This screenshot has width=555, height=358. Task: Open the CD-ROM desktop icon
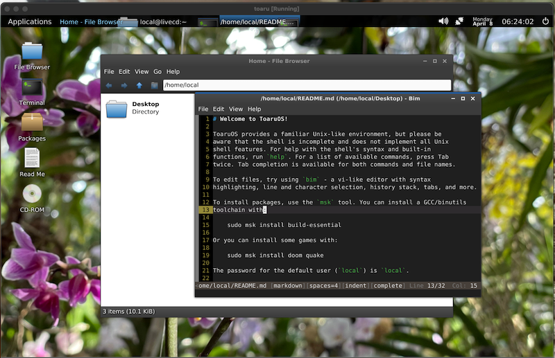(x=32, y=195)
